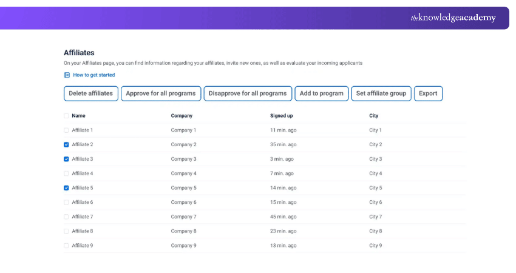The width and height of the screenshot is (516, 273).
Task: Click the Company 2 cell
Action: [183, 144]
